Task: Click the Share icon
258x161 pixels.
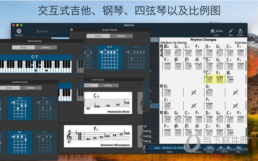Action: [240, 31]
